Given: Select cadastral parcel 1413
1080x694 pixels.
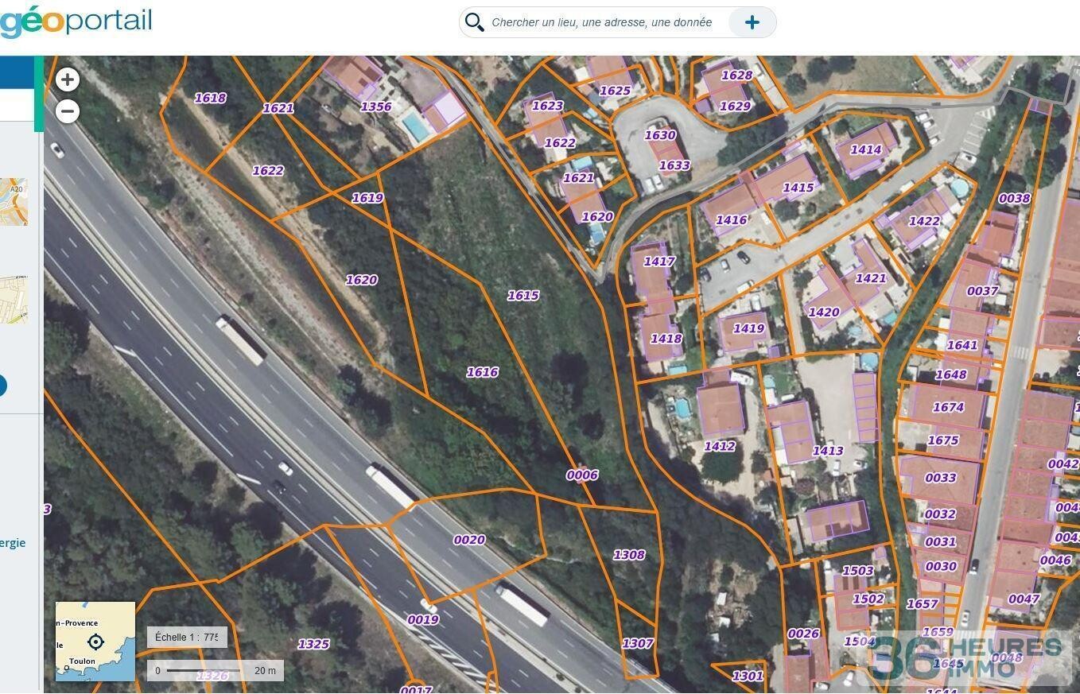Looking at the screenshot, I should (827, 451).
